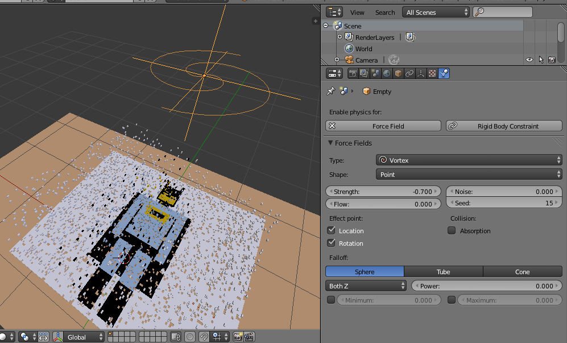Image resolution: width=567 pixels, height=343 pixels.
Task: Click the 3D manipulator toggle icon
Action: click(x=58, y=337)
